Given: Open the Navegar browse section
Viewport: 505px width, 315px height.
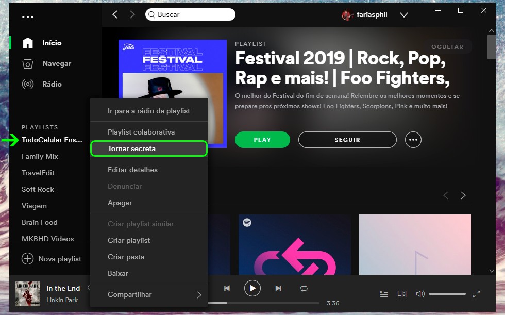Looking at the screenshot, I should pos(57,64).
